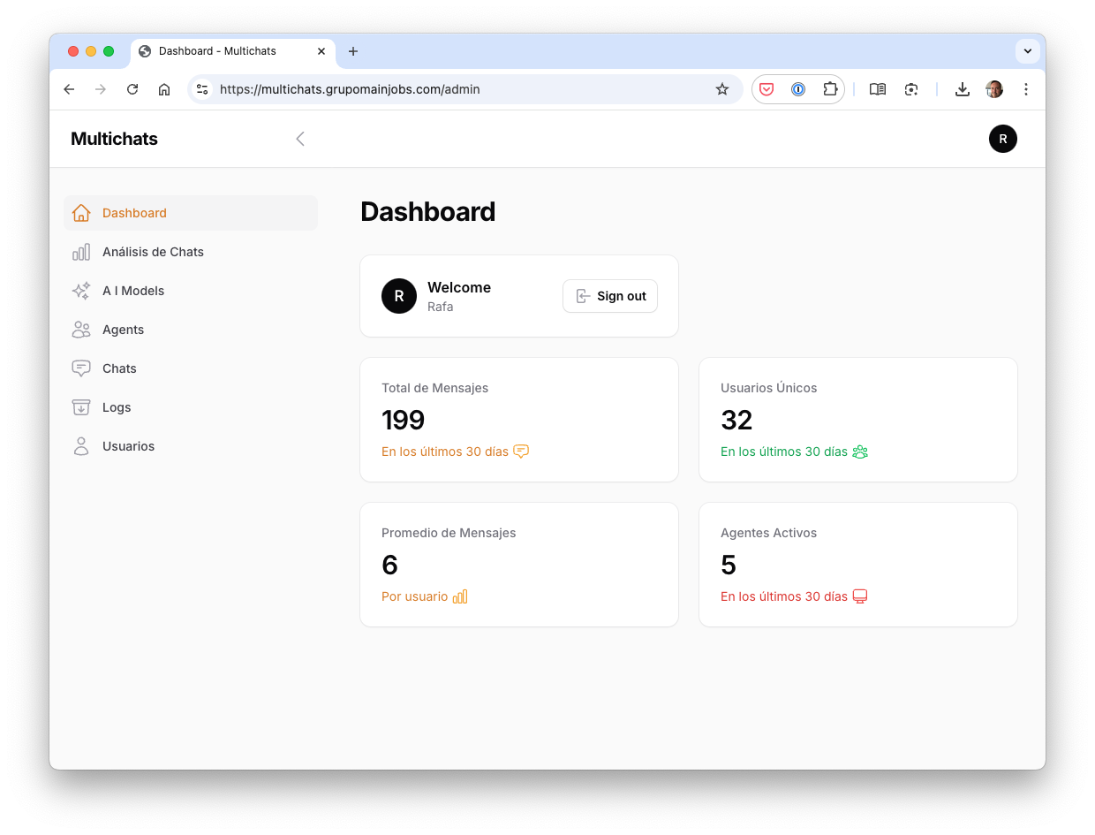Open the browser profile avatar menu
Screen dimensions: 1095x835
tap(994, 89)
